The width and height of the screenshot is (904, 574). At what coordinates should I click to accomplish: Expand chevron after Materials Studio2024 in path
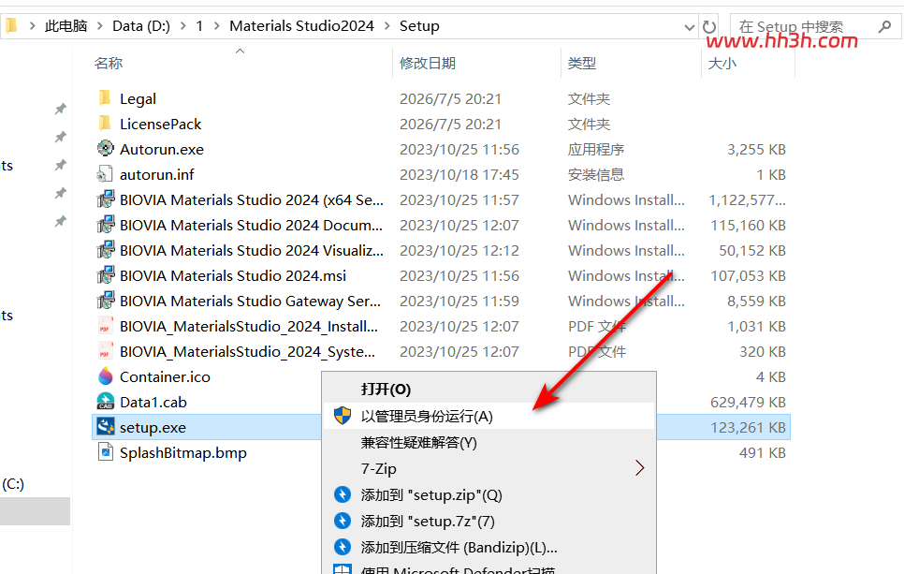coord(386,26)
